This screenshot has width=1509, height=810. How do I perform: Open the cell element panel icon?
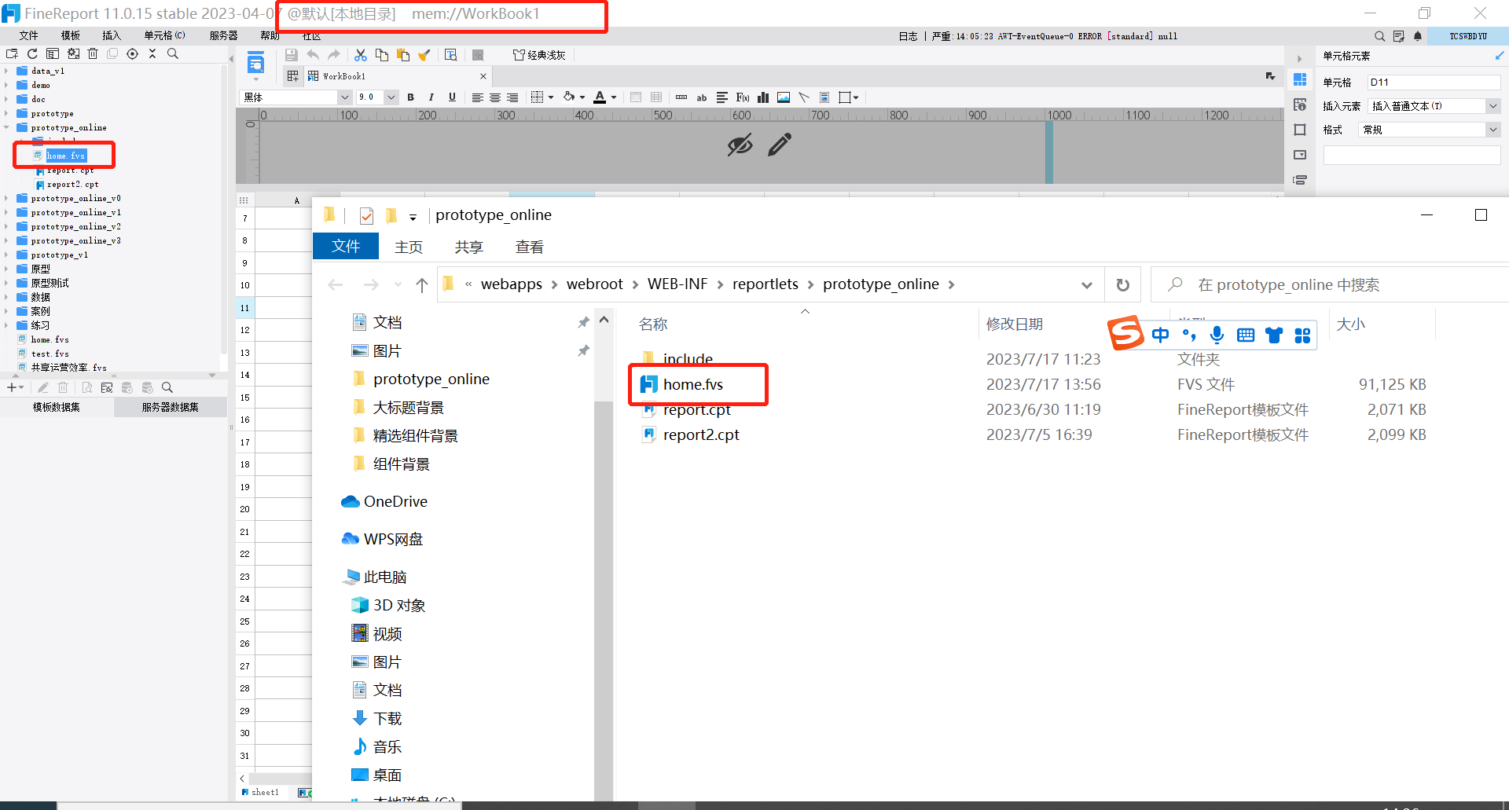(1300, 79)
